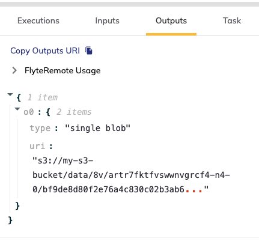Collapse the root JSON object triangle
Screen dimensions: 259x241
coord(10,94)
